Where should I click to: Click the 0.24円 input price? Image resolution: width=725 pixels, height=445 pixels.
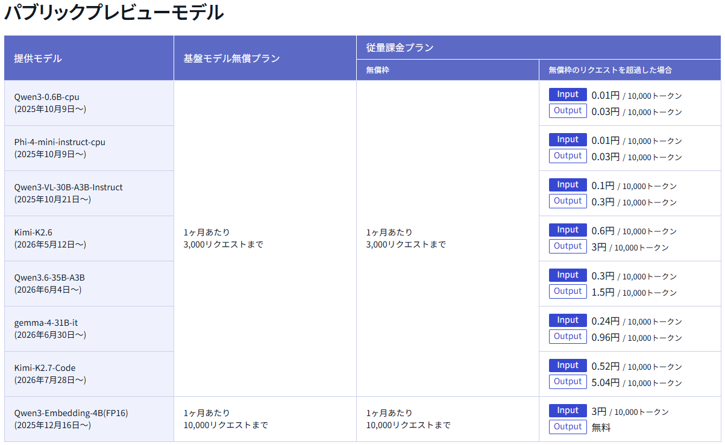(606, 321)
